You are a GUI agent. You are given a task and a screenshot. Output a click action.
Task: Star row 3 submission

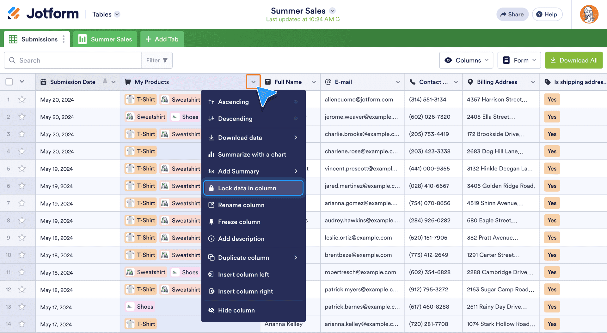[x=22, y=134]
